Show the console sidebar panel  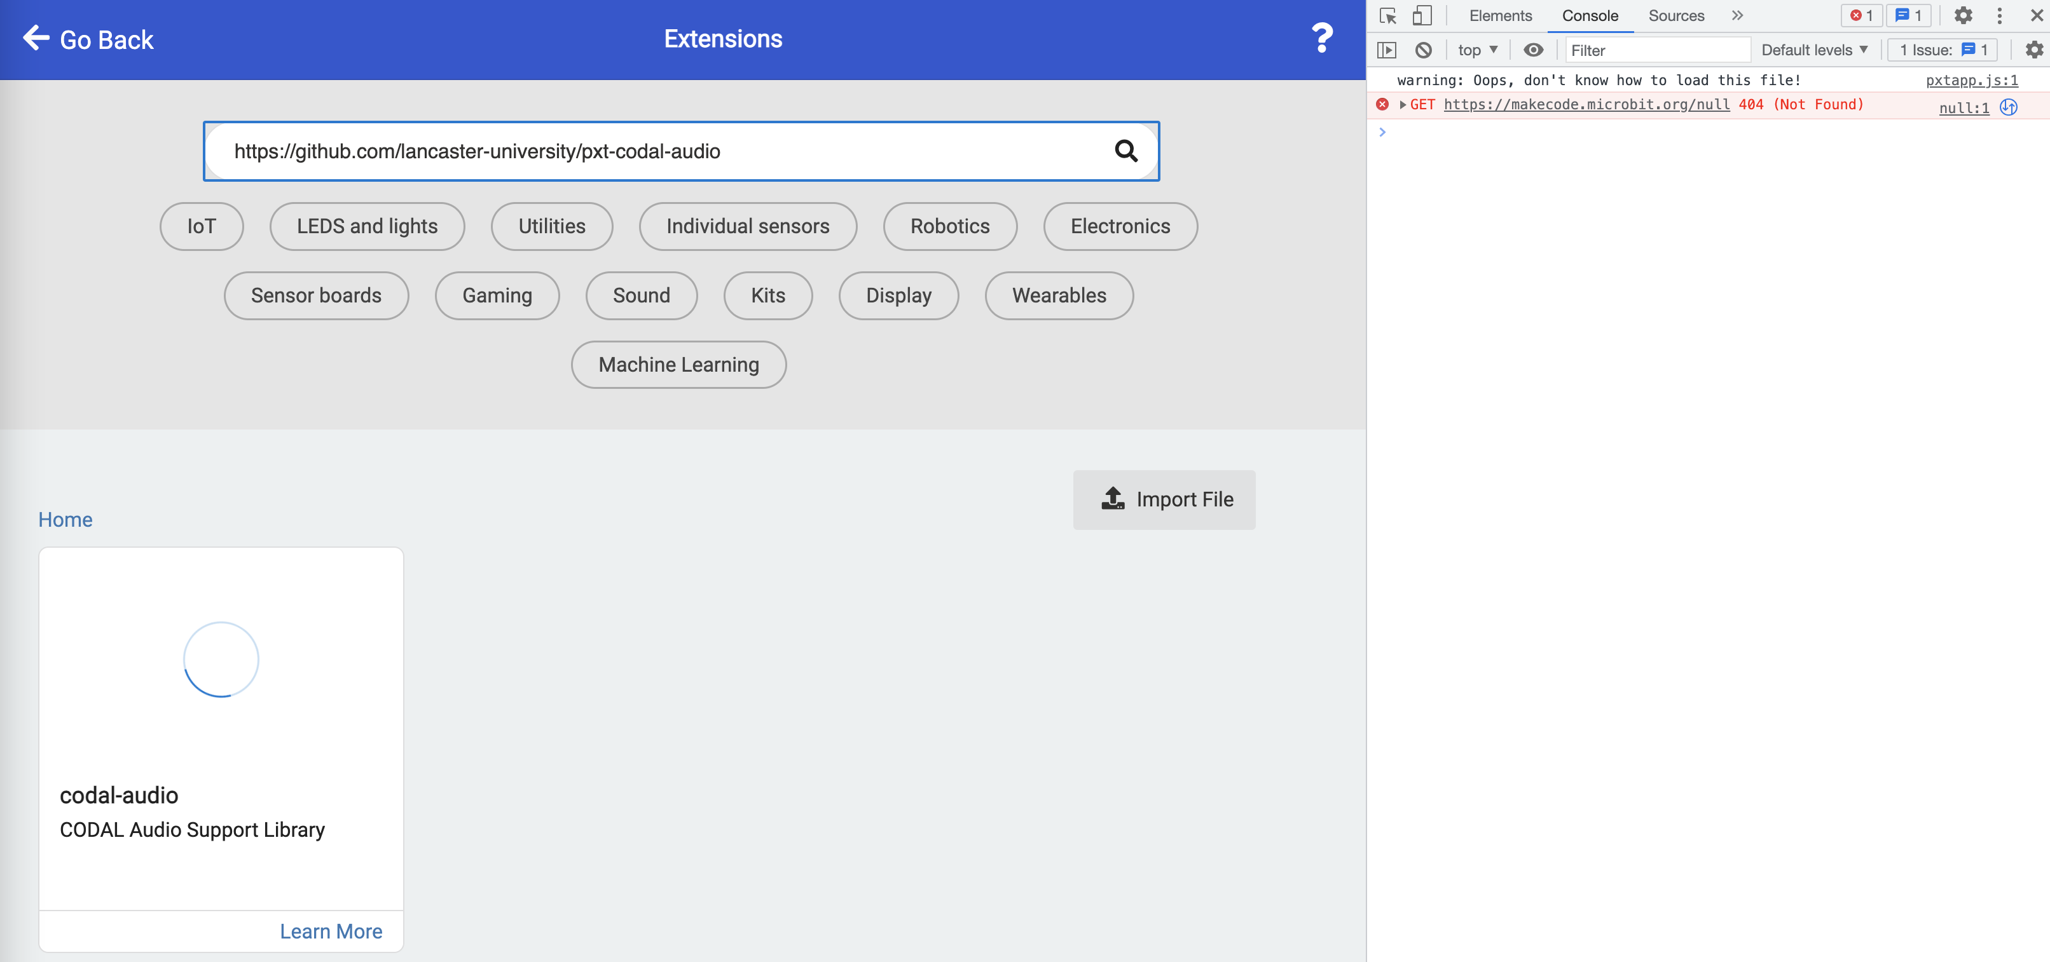(1388, 50)
